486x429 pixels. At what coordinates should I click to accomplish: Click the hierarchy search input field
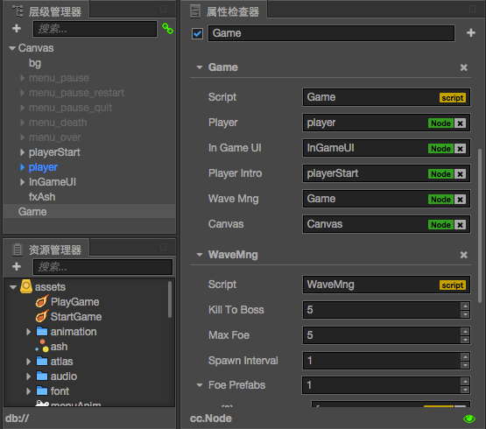click(95, 29)
